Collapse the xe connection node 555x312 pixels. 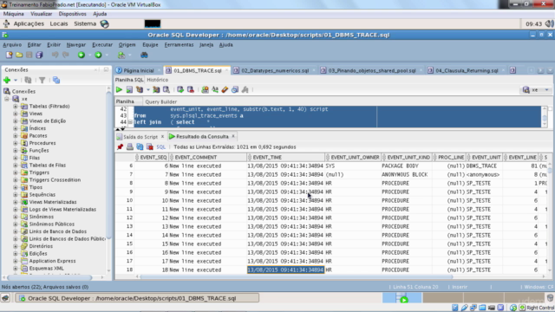pos(7,99)
